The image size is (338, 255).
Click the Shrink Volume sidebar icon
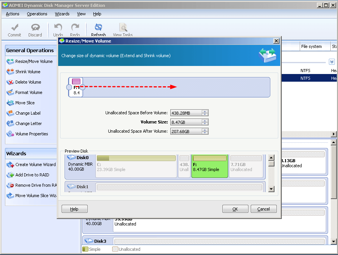point(10,72)
